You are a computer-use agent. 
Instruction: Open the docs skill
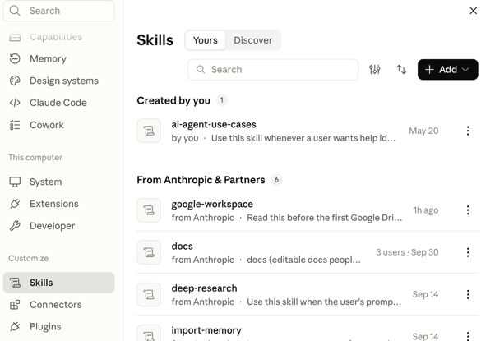[308, 252]
